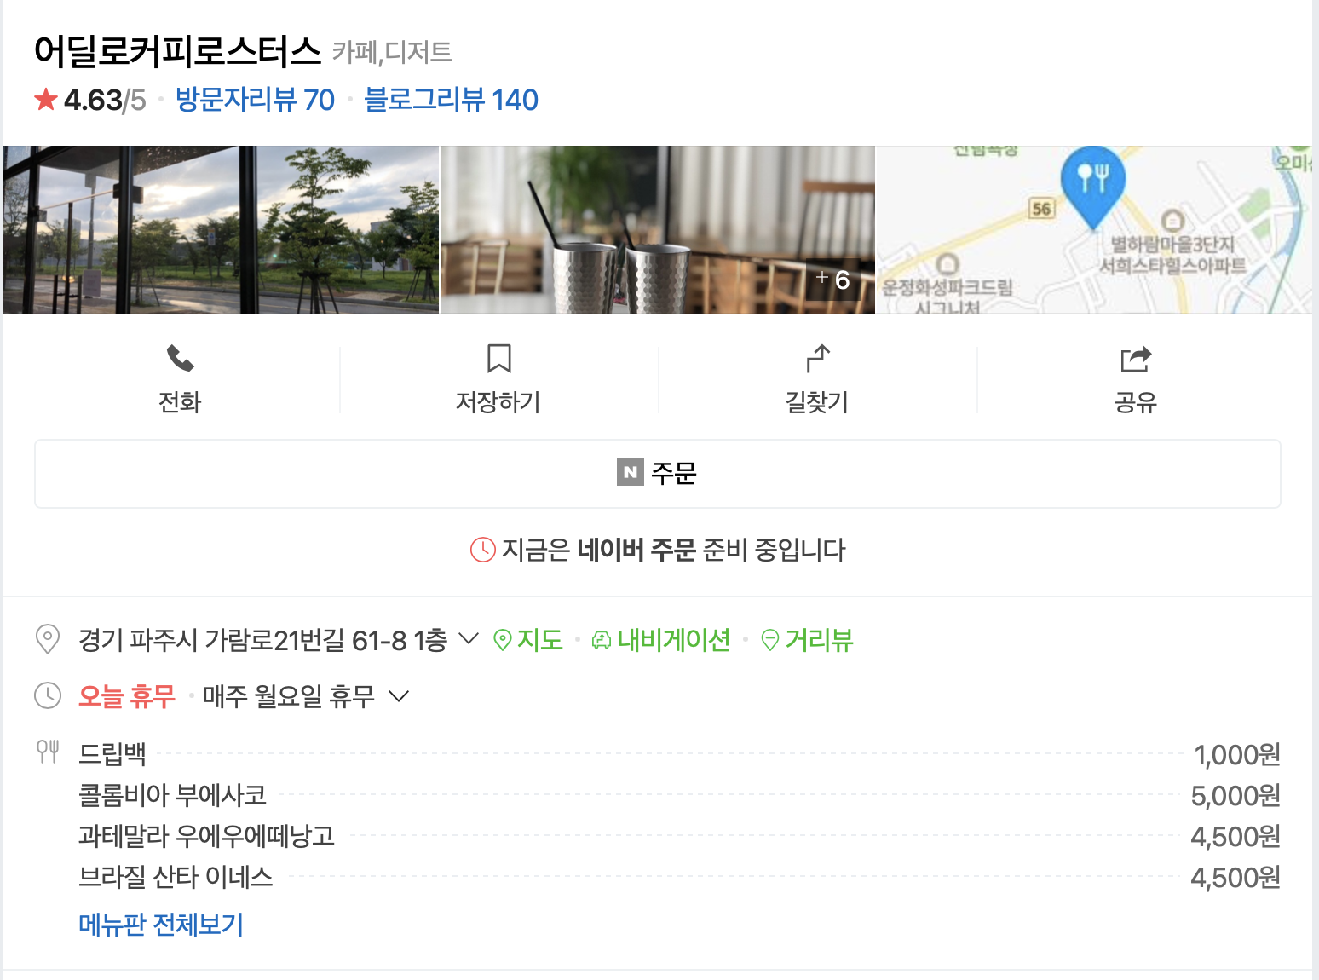Screen dimensions: 1319x980
Task: Select the 콜롬비아 부에사코 menu item
Action: click(173, 795)
